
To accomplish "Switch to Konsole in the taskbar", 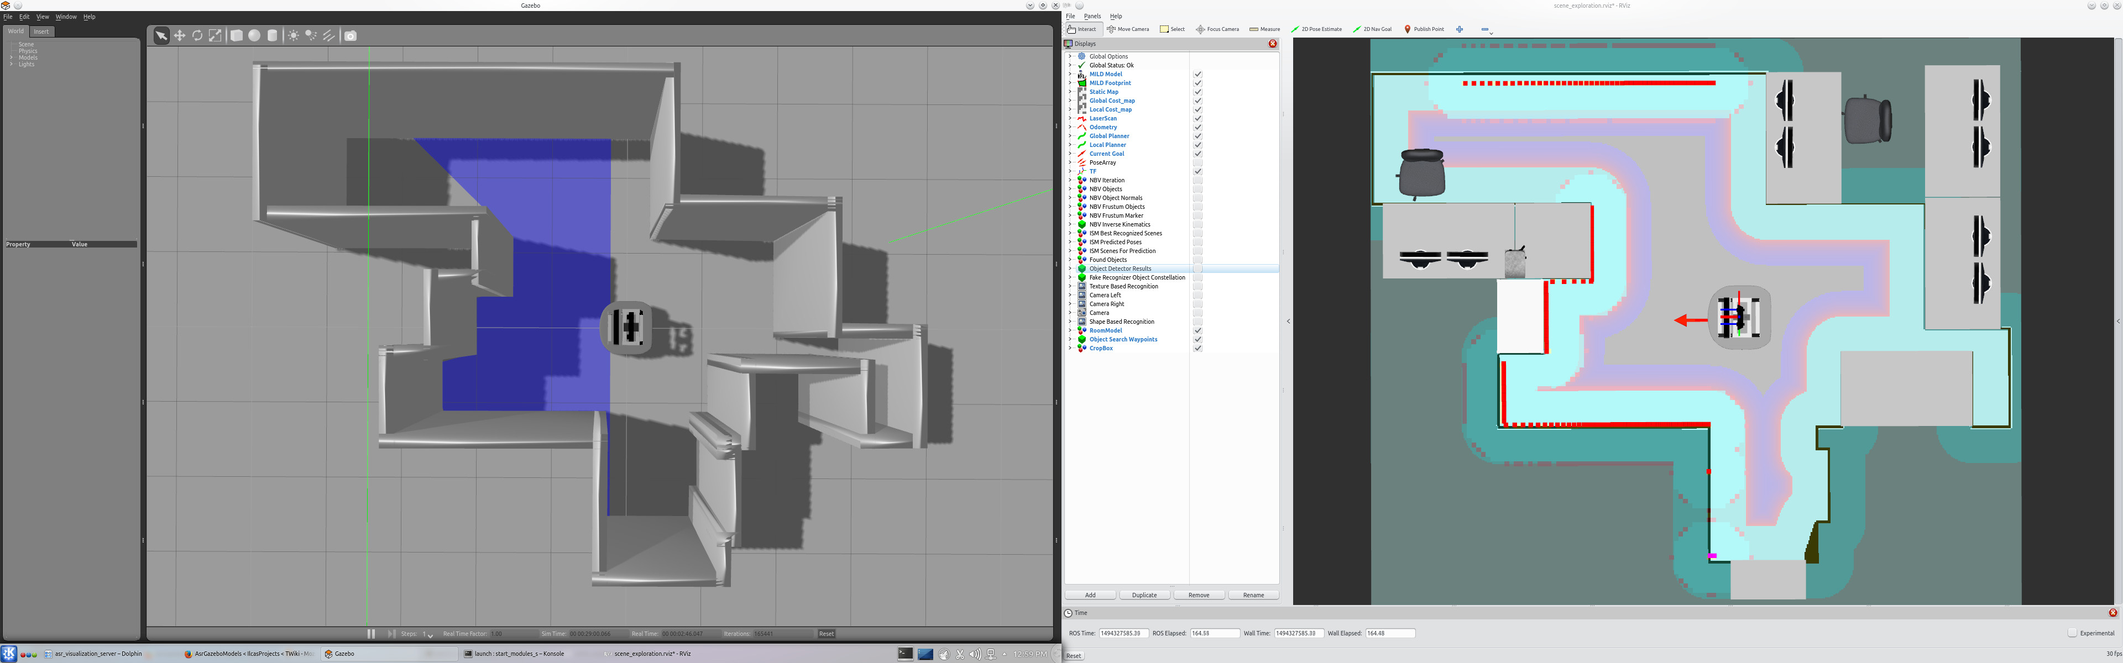I will tap(515, 654).
